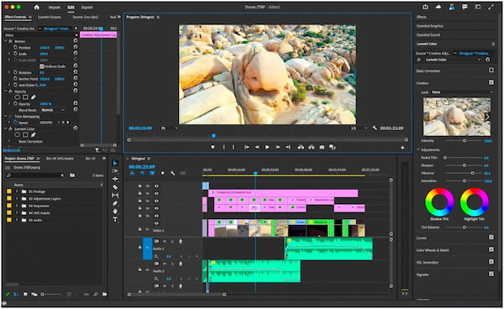The image size is (504, 309).
Task: Click Mark Out bracket button
Action: click(234, 147)
